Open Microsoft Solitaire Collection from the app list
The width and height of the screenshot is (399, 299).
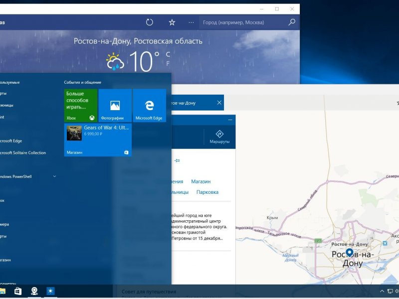(22, 152)
